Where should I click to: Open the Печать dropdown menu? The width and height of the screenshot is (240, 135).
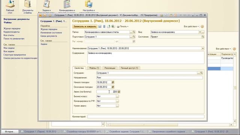click(123, 27)
